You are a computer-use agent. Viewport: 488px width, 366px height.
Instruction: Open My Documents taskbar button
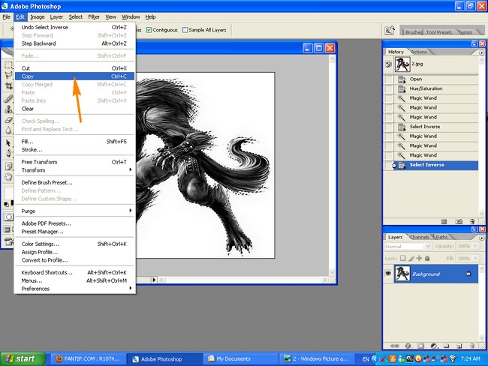[x=240, y=358]
